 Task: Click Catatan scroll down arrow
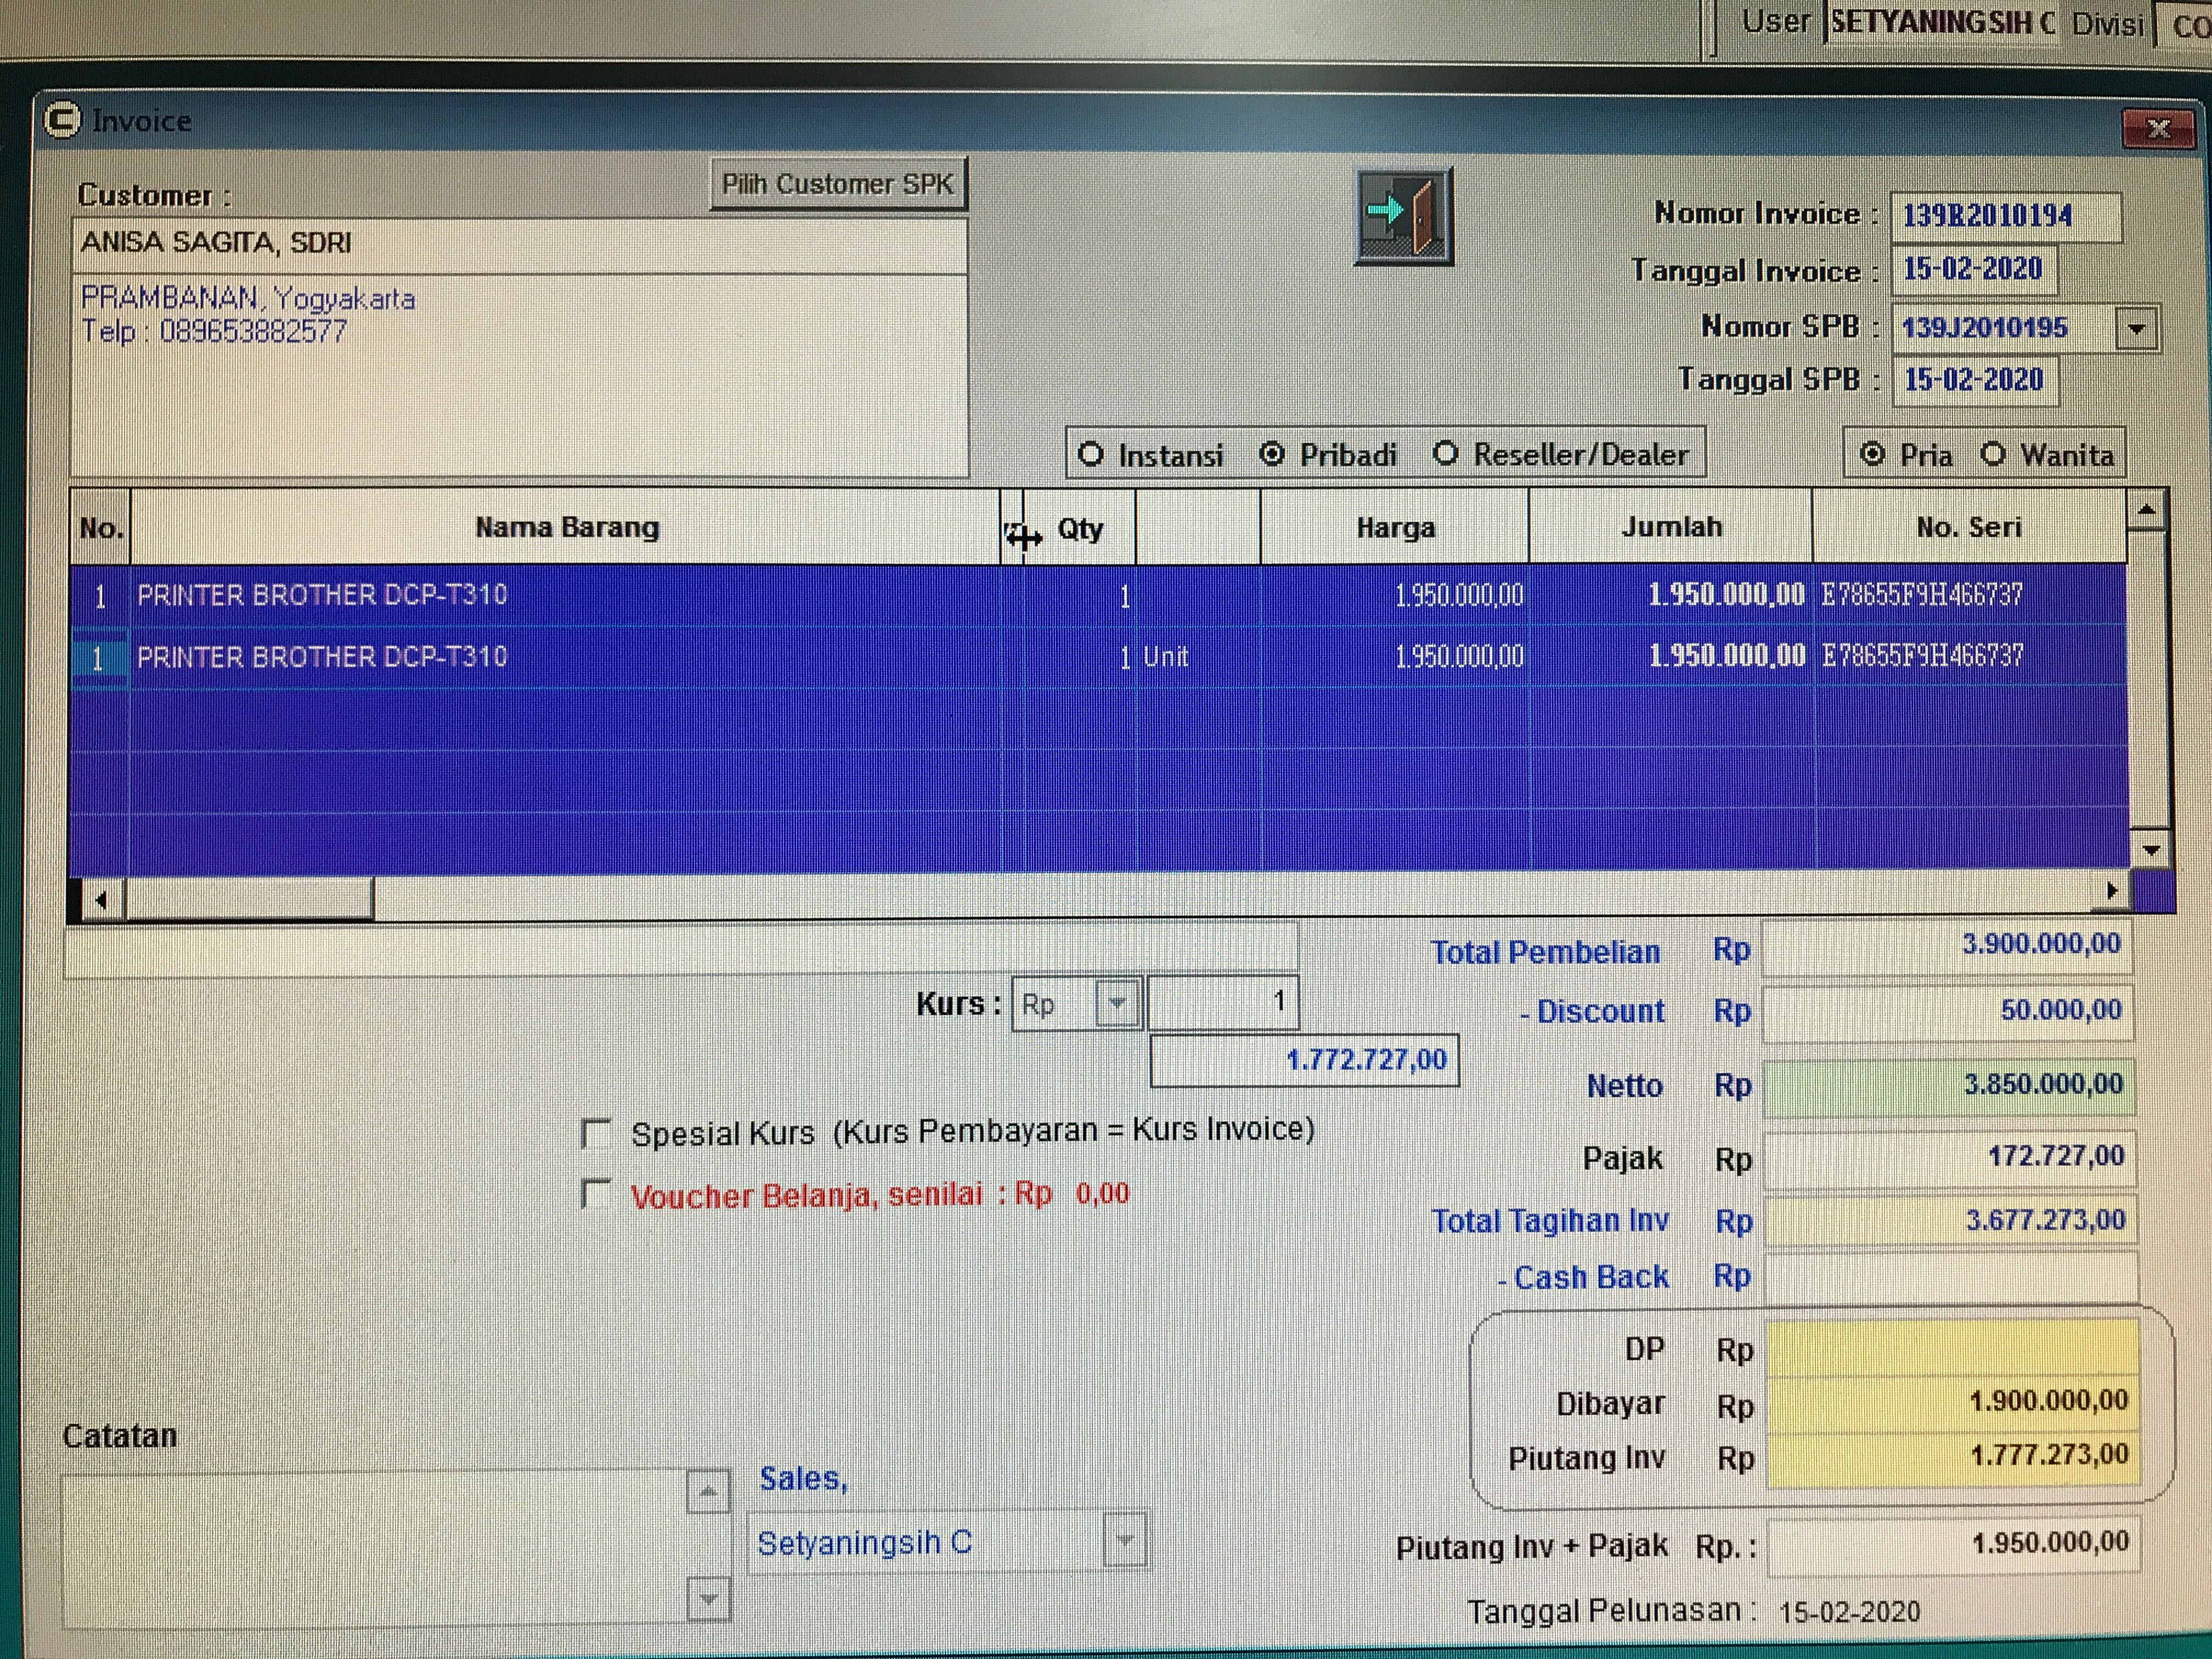708,1599
